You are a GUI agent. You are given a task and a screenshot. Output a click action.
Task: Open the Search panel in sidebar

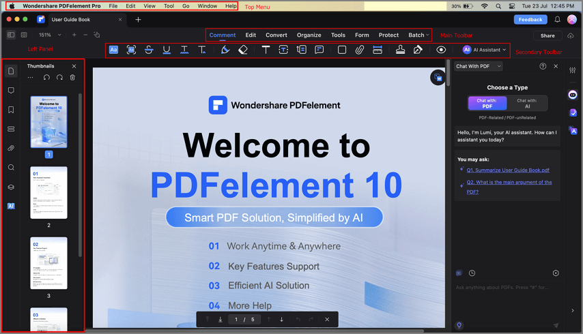coord(11,168)
